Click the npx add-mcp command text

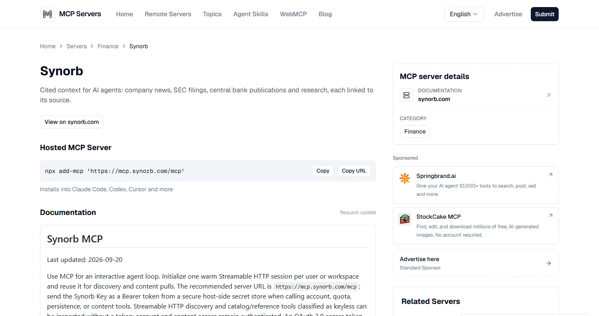point(114,171)
